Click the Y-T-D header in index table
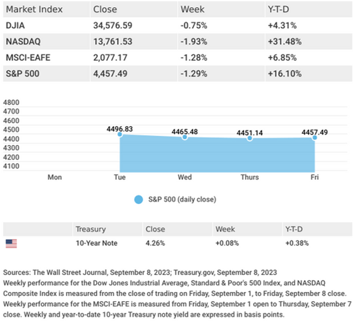 coord(278,9)
